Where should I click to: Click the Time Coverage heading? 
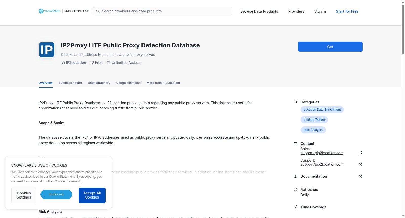click(x=313, y=207)
